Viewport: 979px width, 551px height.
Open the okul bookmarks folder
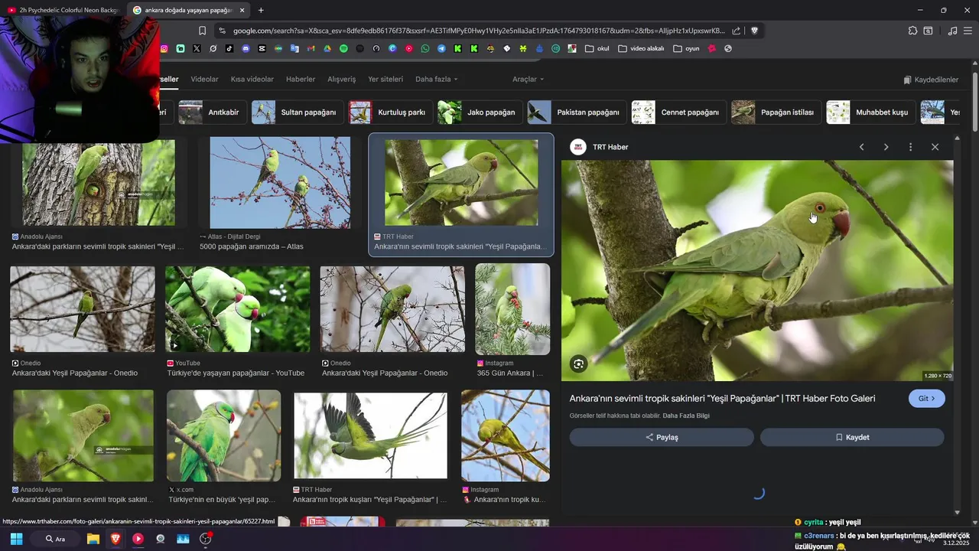[x=597, y=48]
